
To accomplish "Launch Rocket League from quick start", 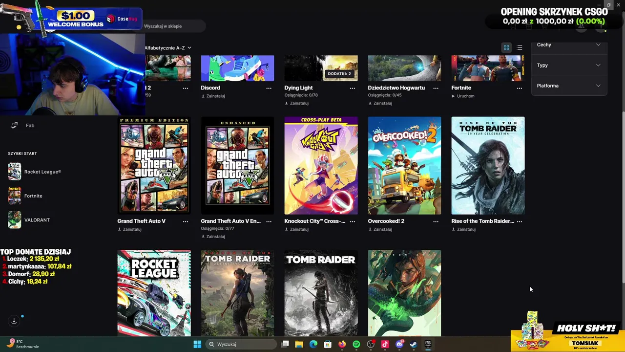I will tap(34, 172).
